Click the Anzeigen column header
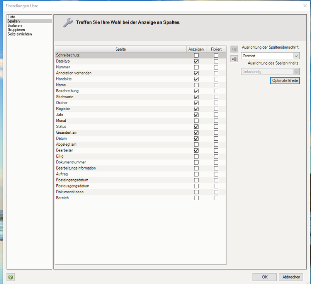 (x=196, y=49)
